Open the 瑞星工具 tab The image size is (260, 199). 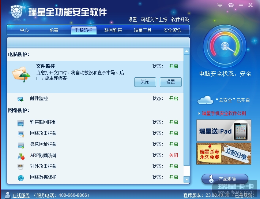(x=143, y=30)
